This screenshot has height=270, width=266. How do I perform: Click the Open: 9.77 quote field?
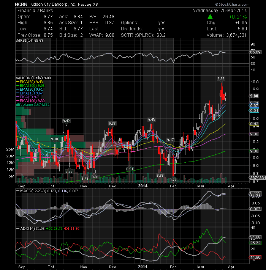click(35, 17)
